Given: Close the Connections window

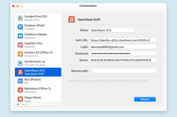Looking at the screenshot, I should (x=13, y=6).
